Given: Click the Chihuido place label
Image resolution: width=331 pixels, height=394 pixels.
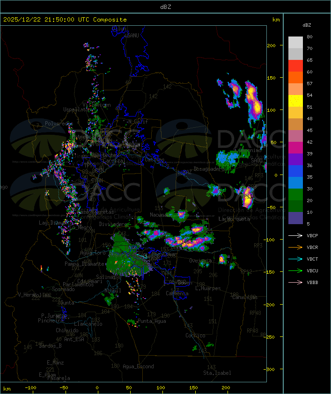Looking at the screenshot, I should point(67,330).
